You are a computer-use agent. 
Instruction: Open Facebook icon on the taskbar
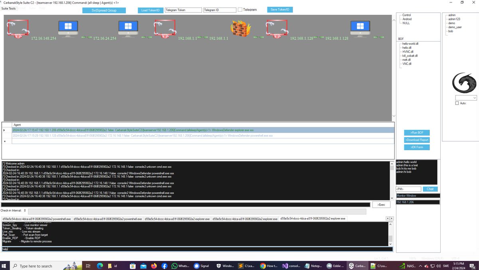[x=164, y=266]
